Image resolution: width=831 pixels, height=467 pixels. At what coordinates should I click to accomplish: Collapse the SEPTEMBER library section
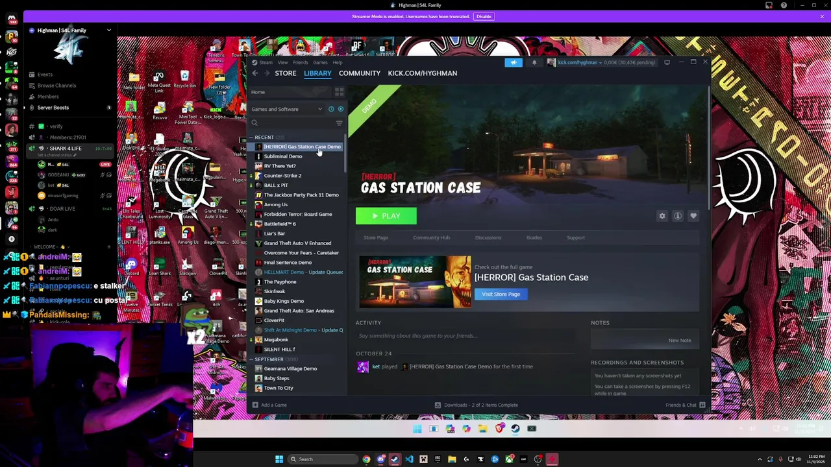[x=251, y=359]
